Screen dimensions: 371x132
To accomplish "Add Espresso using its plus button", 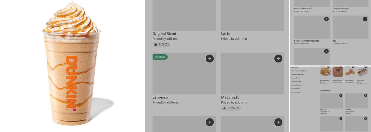I will pos(210,59).
